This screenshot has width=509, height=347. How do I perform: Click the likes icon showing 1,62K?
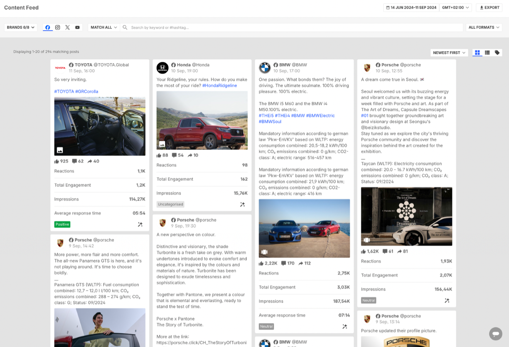pos(363,251)
